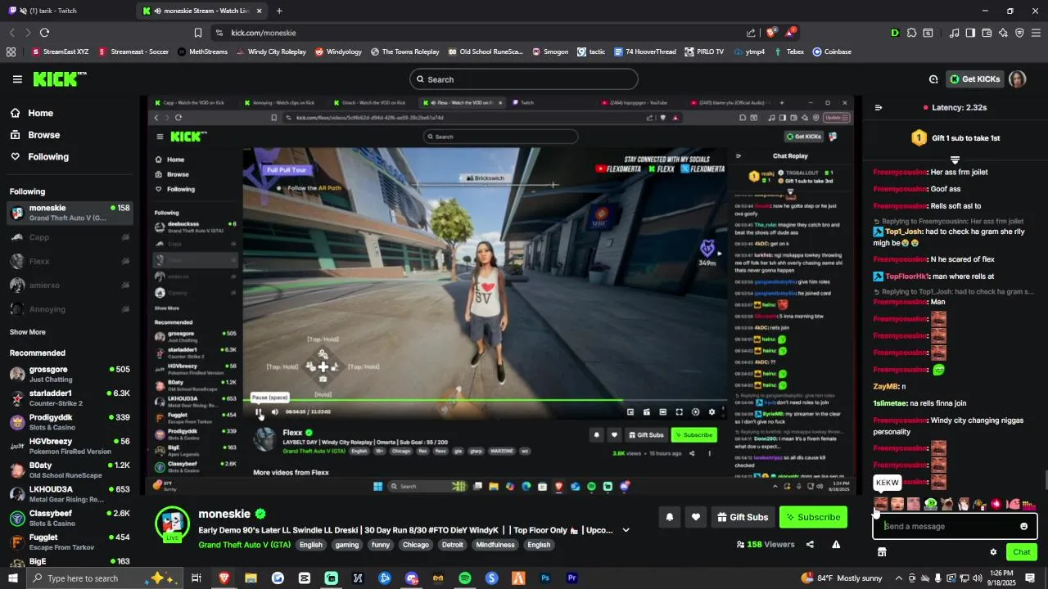Image resolution: width=1048 pixels, height=589 pixels.
Task: Open HGVbreezy recommended channel
Action: (x=70, y=446)
